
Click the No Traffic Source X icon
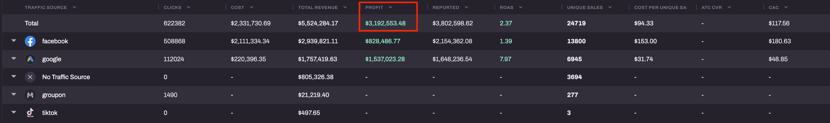[30, 77]
